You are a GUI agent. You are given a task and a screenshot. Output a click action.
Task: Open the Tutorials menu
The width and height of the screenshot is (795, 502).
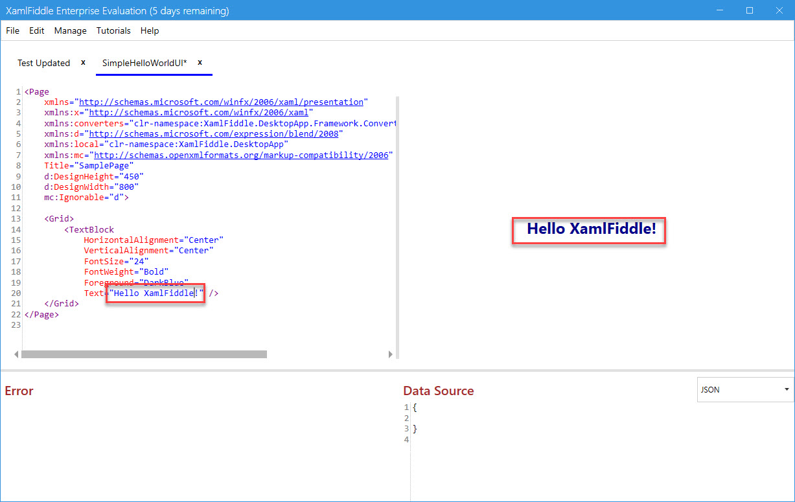coord(113,30)
